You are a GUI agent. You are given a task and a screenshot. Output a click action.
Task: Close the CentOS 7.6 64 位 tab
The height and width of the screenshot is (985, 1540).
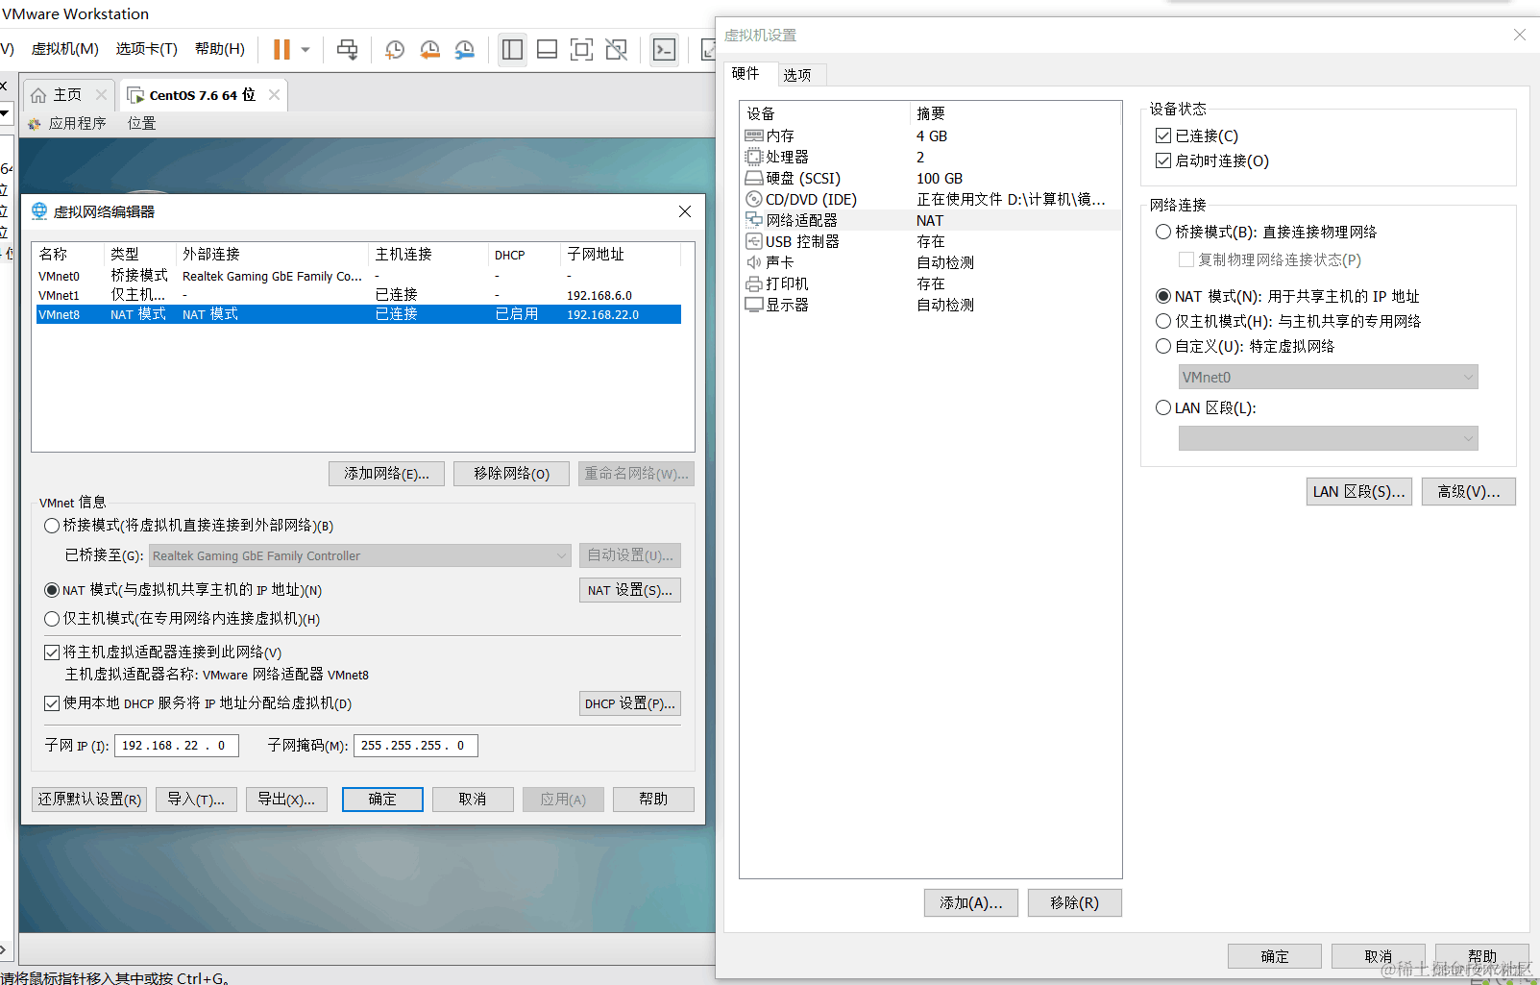coord(274,94)
